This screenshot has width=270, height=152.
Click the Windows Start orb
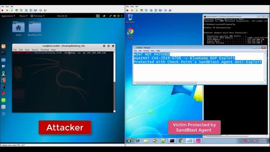129,141
